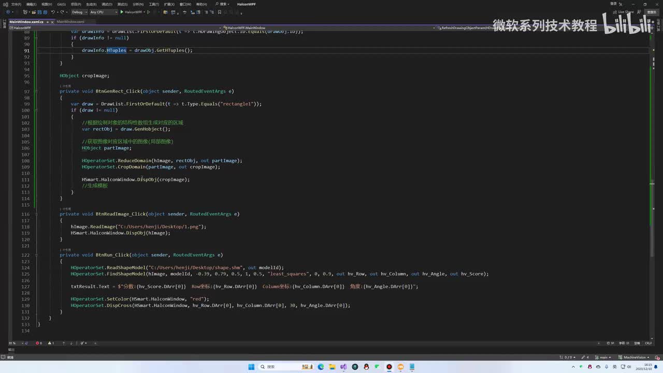Click BtnReadImage_Click method name in code

click(x=121, y=214)
